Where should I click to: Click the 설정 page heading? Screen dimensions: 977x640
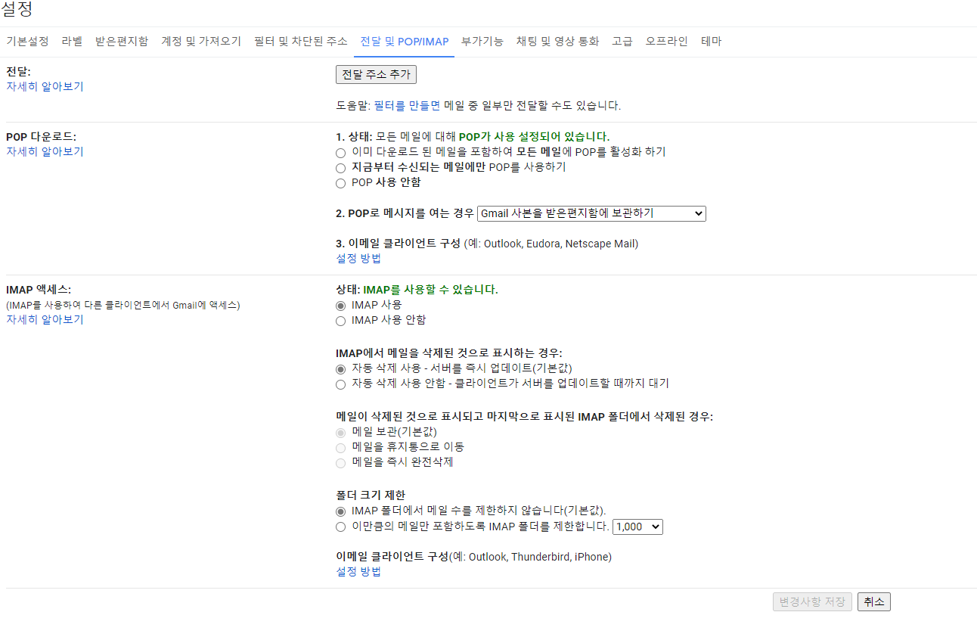pos(17,10)
